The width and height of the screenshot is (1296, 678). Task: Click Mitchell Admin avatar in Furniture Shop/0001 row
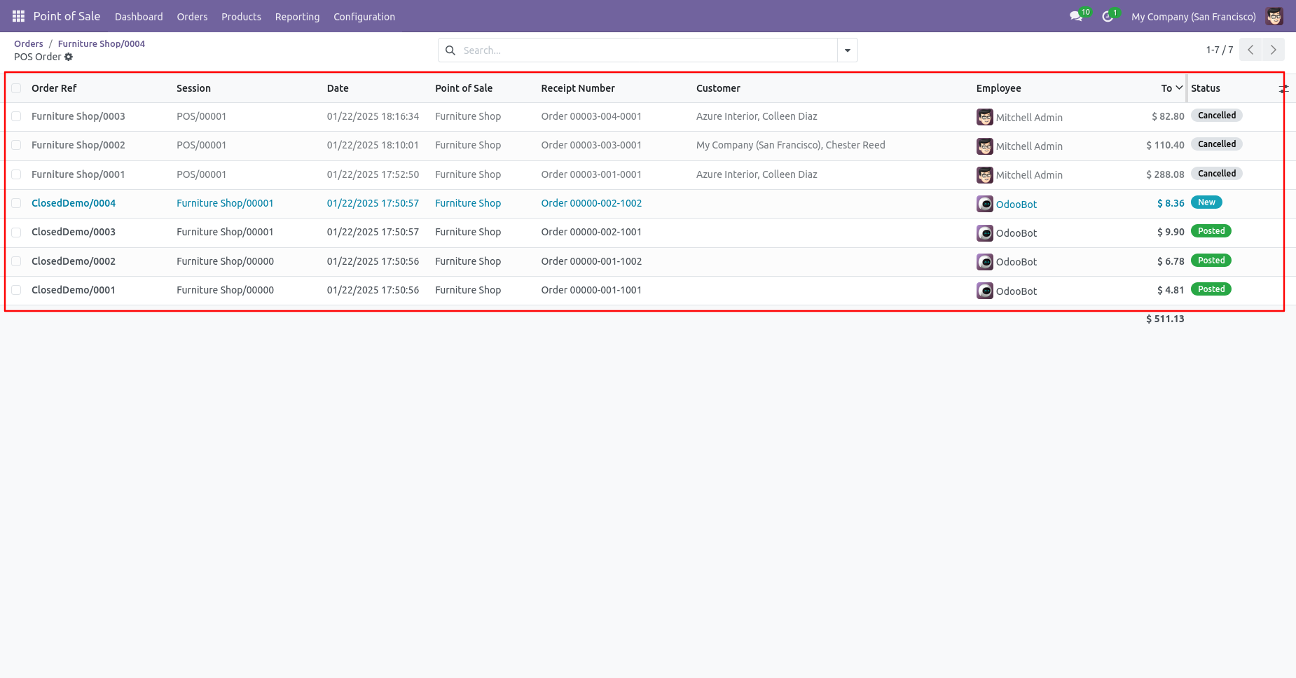point(985,175)
